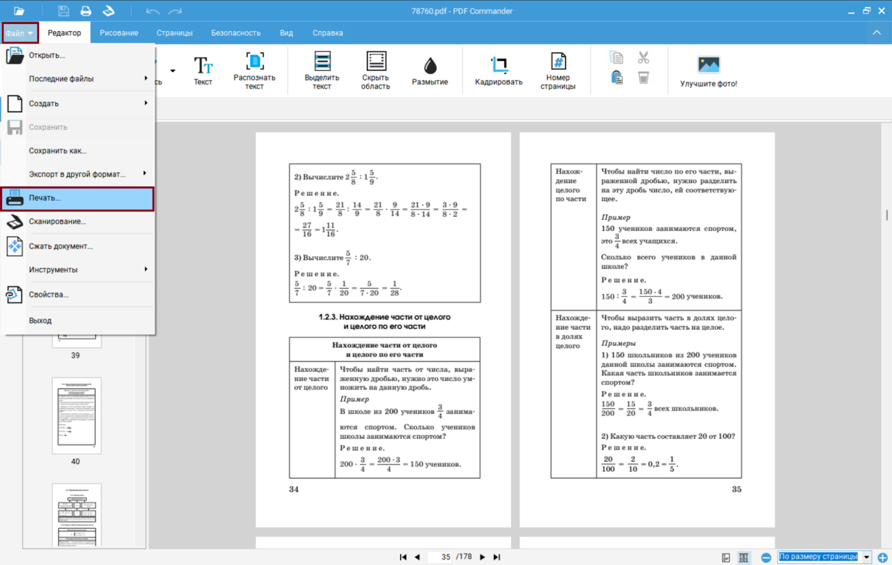Open Справка tab

point(328,33)
